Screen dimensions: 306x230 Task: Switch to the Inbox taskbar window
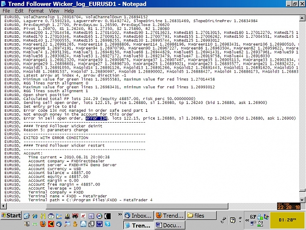coord(139,216)
